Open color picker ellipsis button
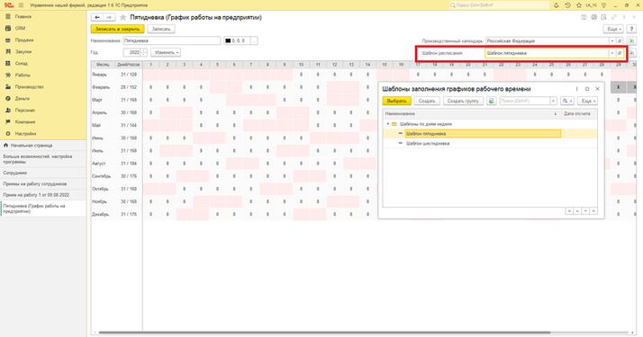This screenshot has width=643, height=337. coord(254,41)
